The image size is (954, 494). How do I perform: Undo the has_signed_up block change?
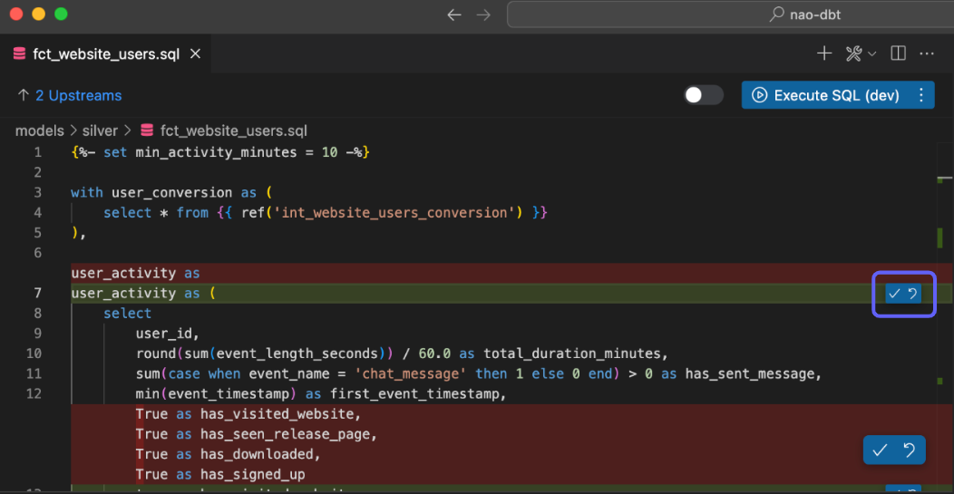(x=910, y=450)
